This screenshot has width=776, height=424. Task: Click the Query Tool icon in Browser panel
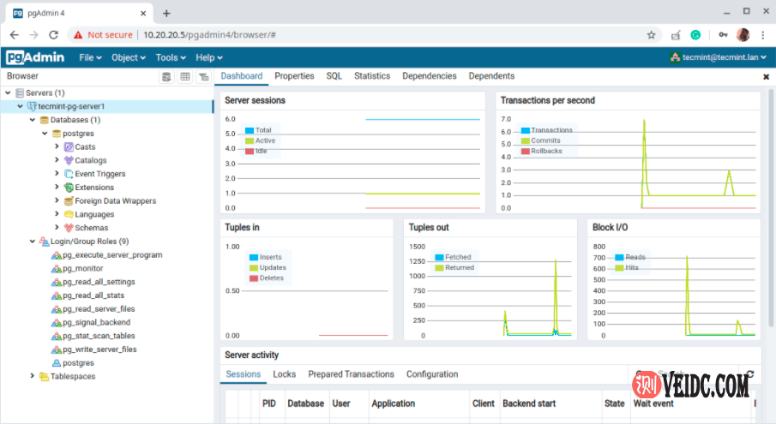point(166,77)
